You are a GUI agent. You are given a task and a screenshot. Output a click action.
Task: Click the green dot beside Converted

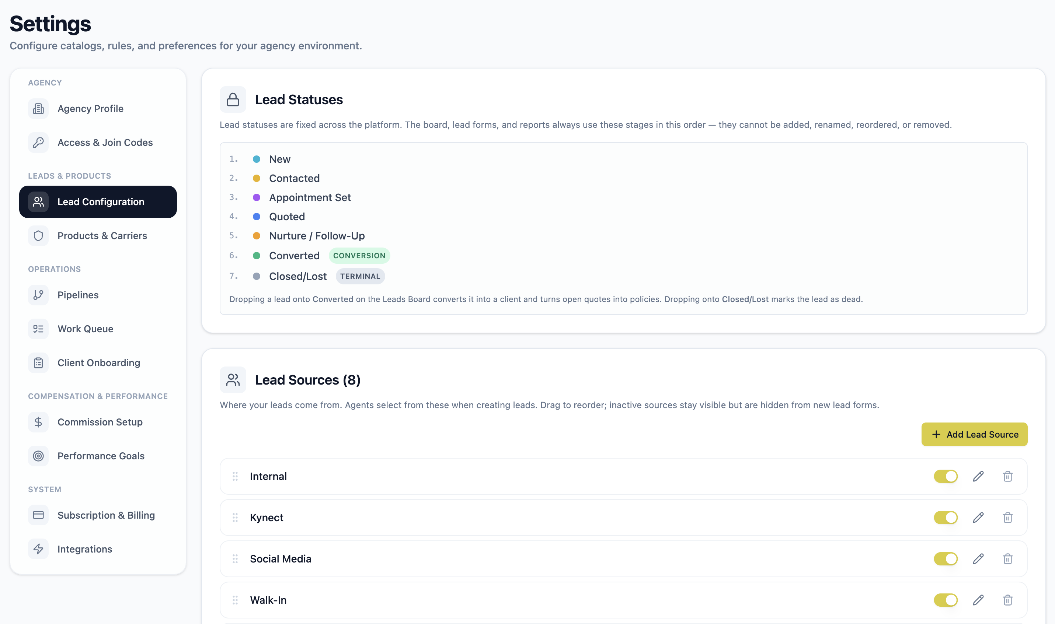pyautogui.click(x=256, y=256)
